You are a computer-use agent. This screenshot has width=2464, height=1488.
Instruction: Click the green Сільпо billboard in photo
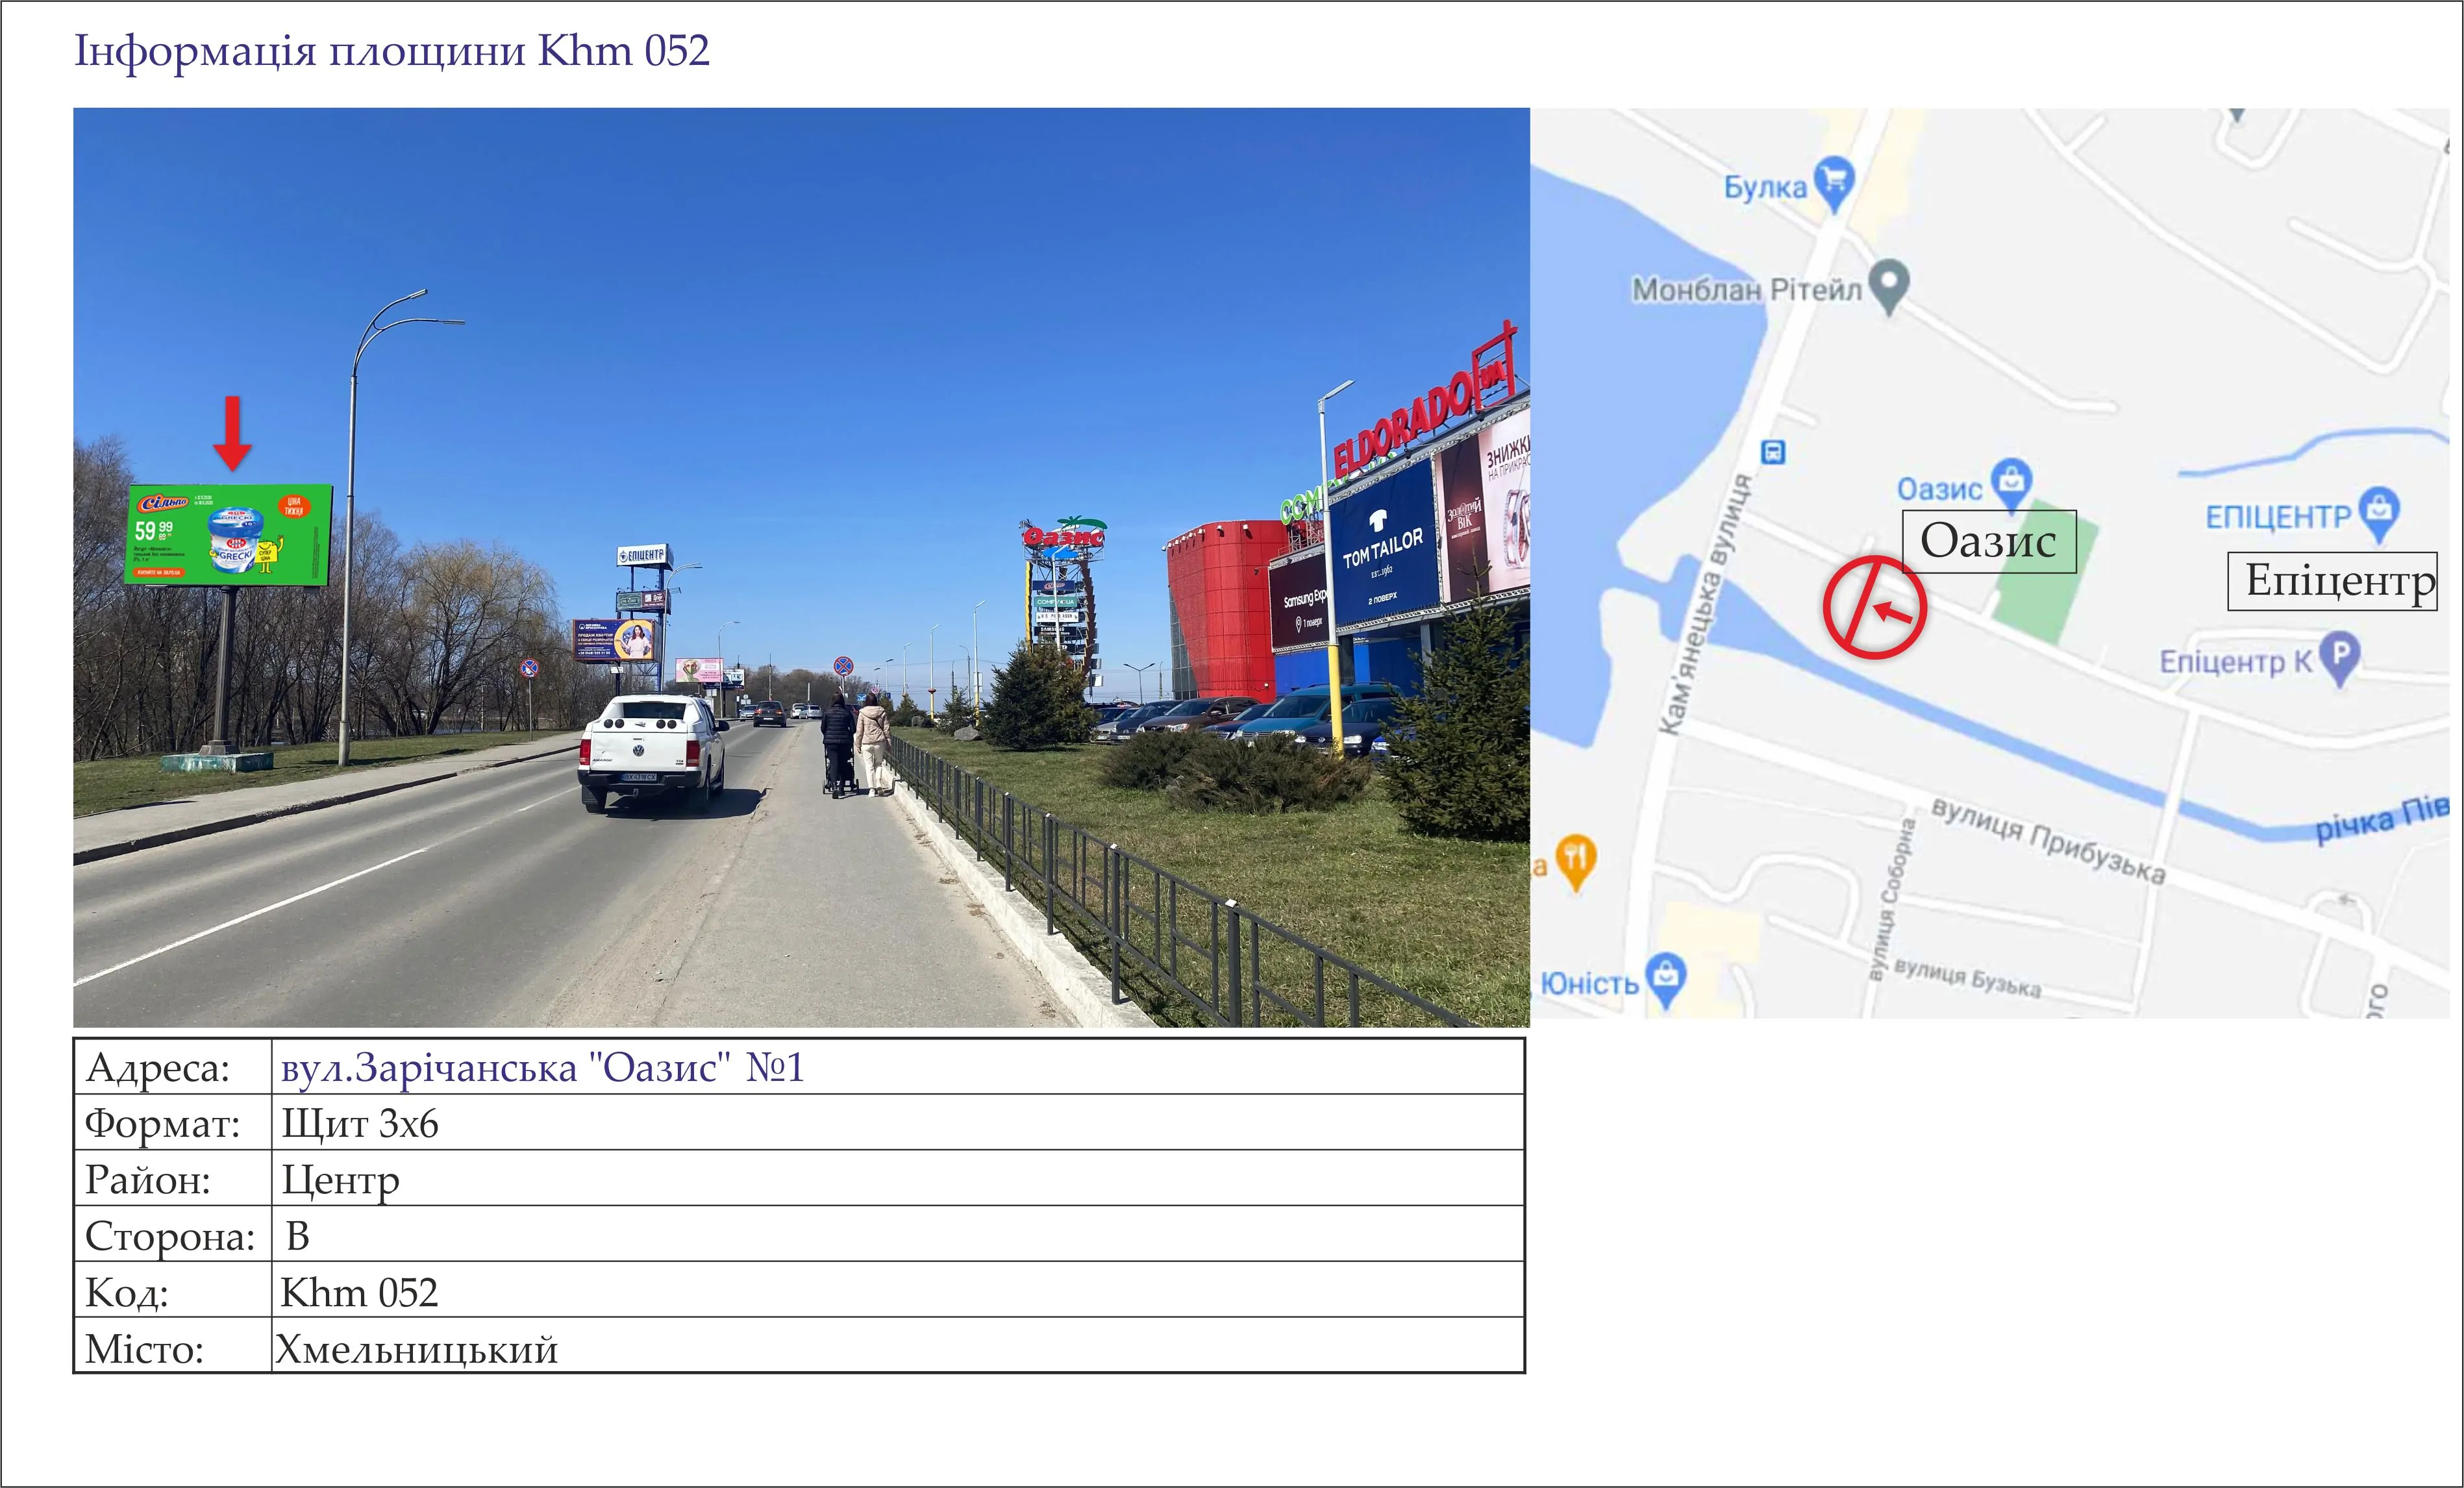(x=229, y=534)
